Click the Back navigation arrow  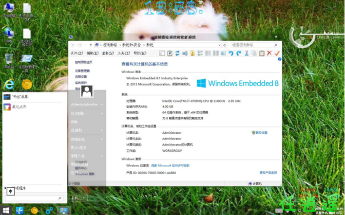pos(73,45)
